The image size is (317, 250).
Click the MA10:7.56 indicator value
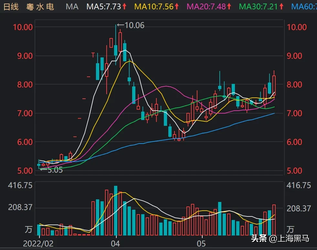coord(154,7)
